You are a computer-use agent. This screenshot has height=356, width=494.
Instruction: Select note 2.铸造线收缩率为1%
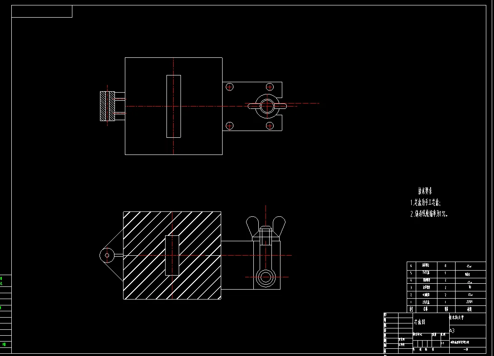(x=429, y=214)
